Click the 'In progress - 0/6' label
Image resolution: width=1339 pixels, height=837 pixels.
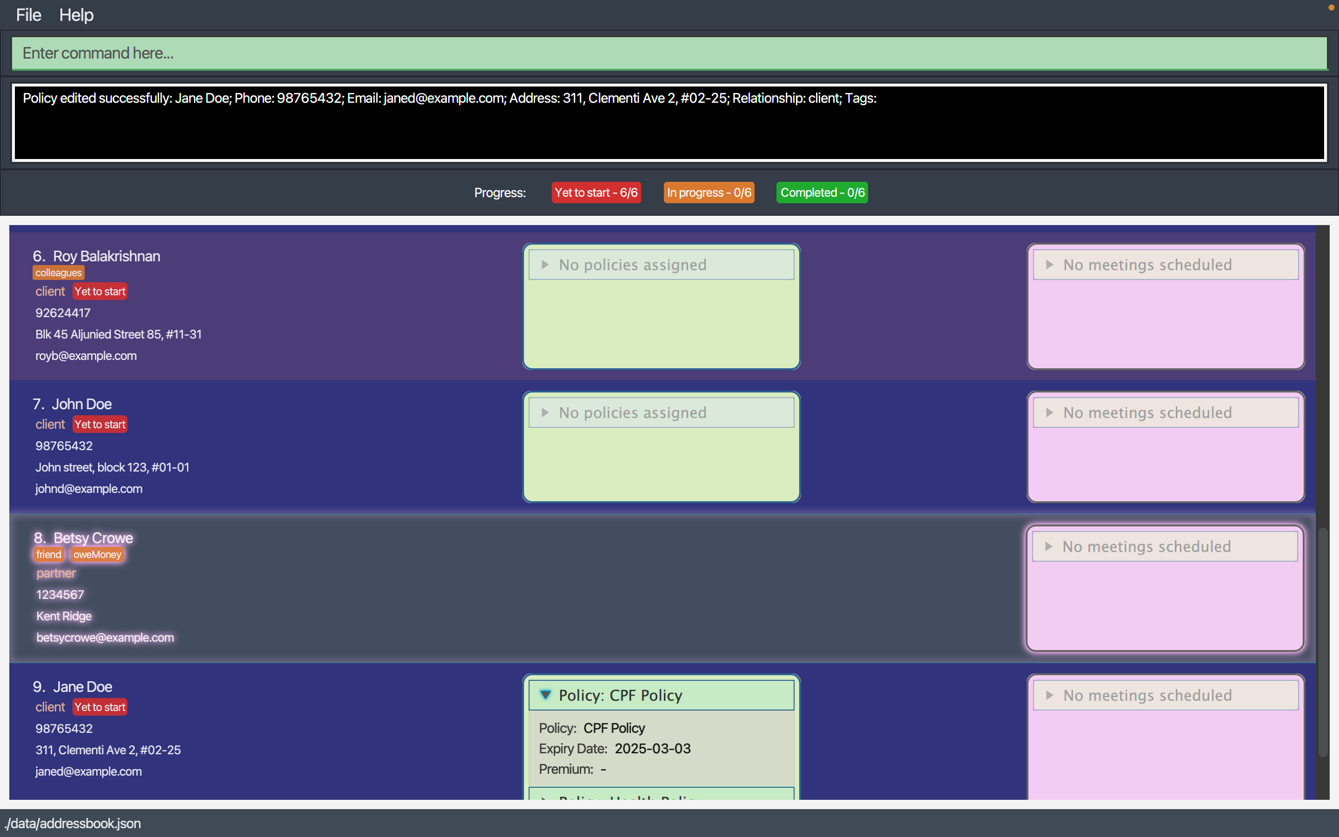pos(709,193)
